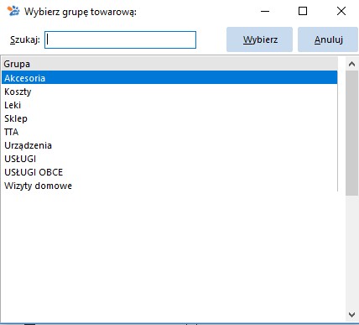Select the Koszty group row
Screen dimensions: 359x325
169,92
